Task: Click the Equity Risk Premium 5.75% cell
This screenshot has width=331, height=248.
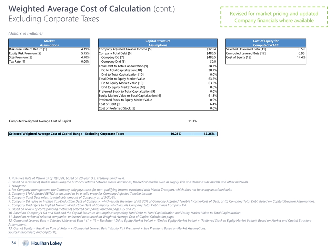Action: tap(84, 53)
